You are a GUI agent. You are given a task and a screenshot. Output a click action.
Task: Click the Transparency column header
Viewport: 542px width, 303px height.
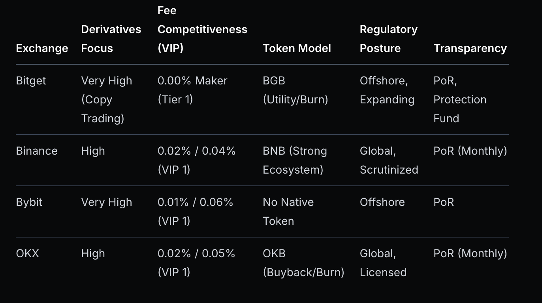pos(470,48)
